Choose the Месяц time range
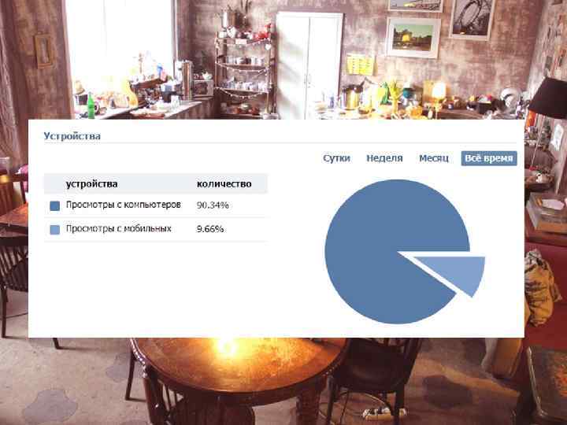This screenshot has width=567, height=425. (x=434, y=158)
